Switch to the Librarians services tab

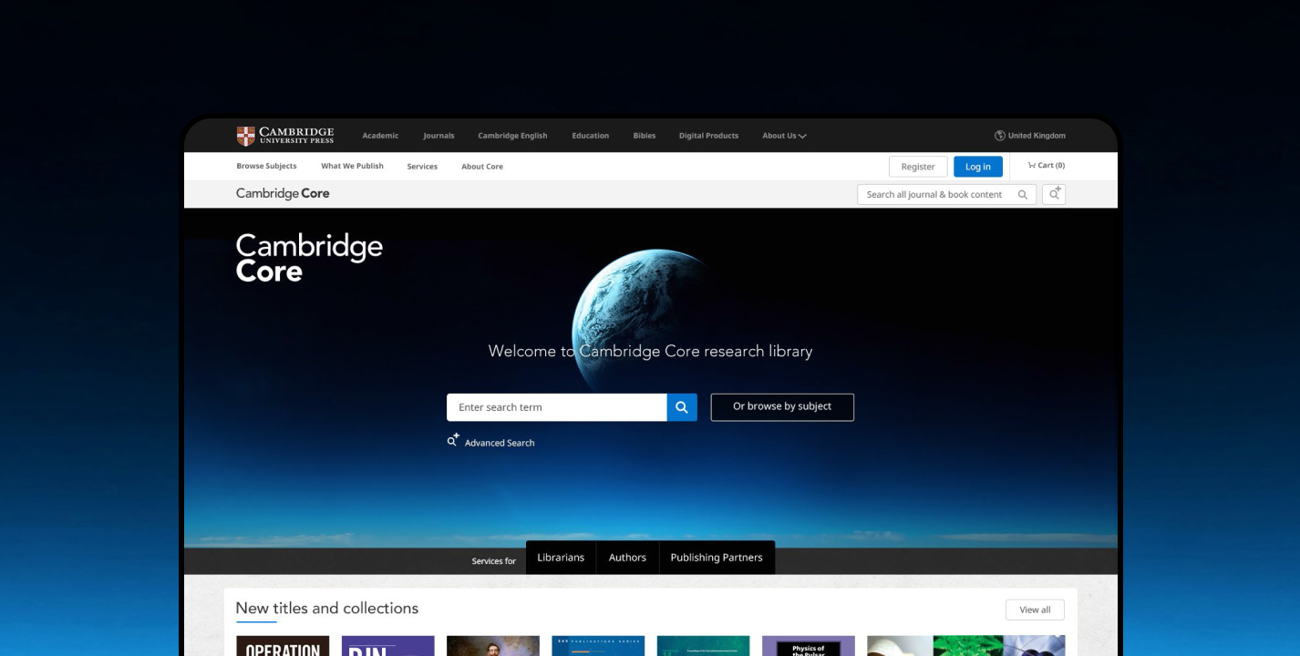pyautogui.click(x=561, y=558)
